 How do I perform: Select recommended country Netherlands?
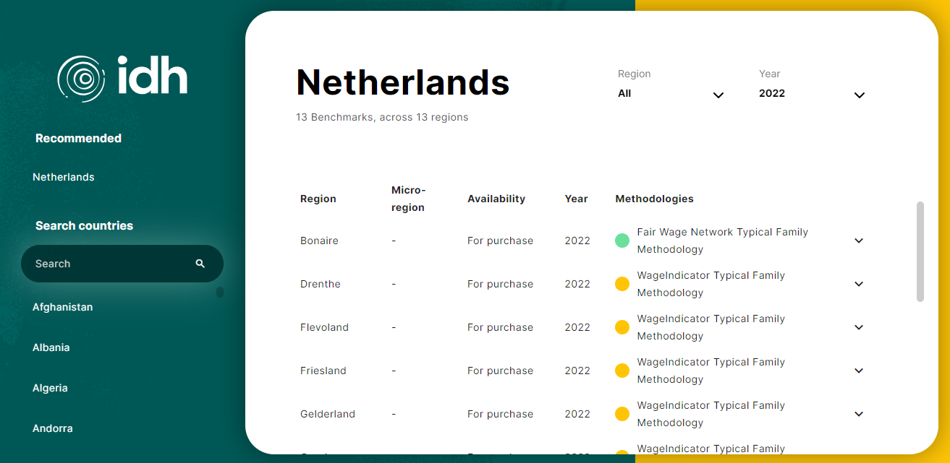[x=64, y=177]
